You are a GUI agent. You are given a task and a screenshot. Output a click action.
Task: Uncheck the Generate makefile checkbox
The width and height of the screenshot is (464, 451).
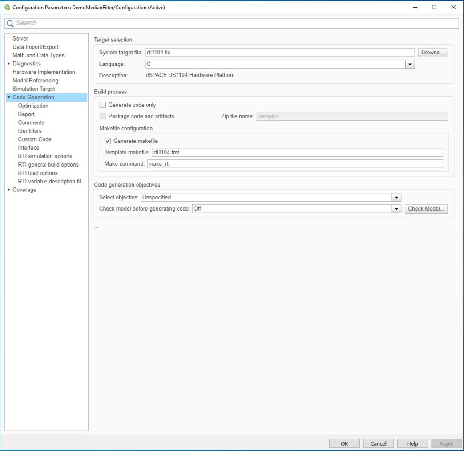(x=108, y=141)
